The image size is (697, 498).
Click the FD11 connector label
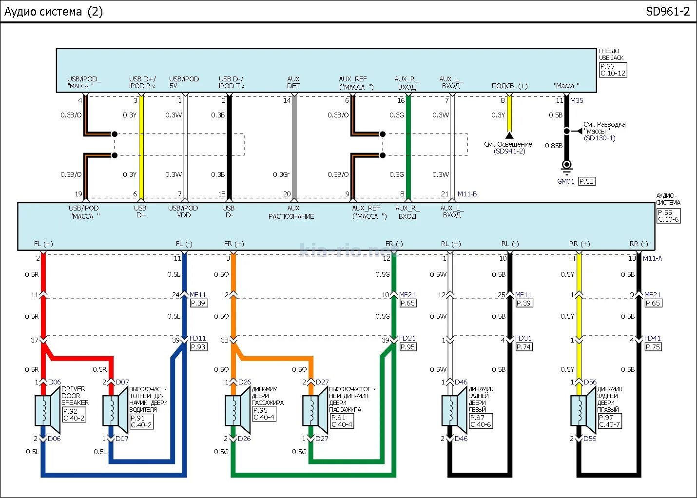tap(198, 338)
